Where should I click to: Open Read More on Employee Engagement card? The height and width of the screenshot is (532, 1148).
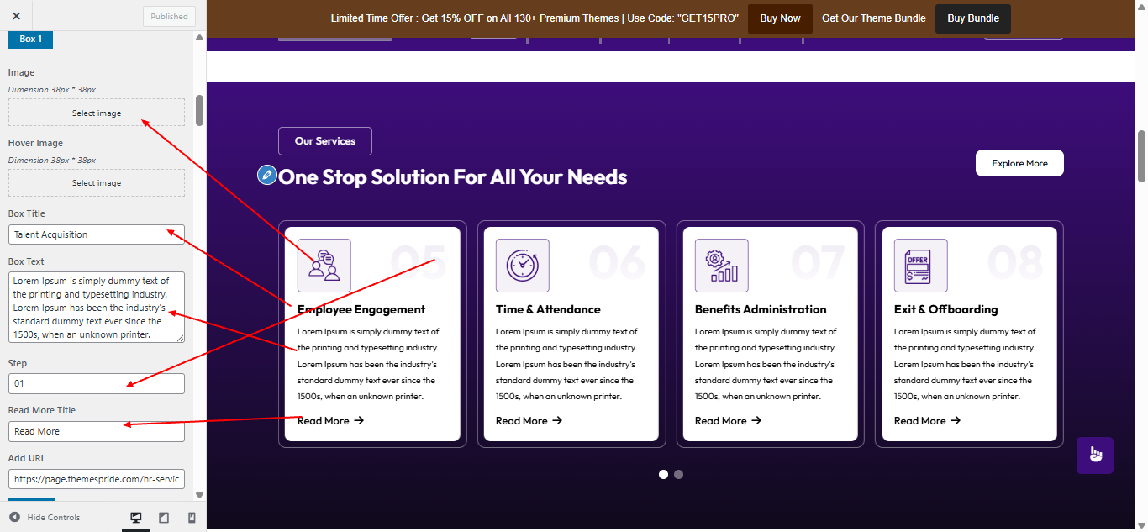coord(324,420)
